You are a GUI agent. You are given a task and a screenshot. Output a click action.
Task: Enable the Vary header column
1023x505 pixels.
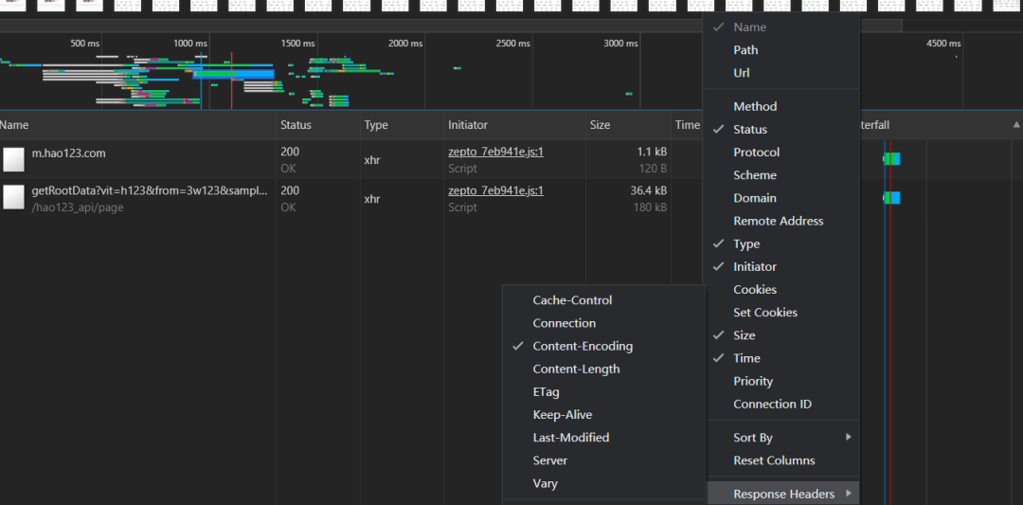pos(603,483)
